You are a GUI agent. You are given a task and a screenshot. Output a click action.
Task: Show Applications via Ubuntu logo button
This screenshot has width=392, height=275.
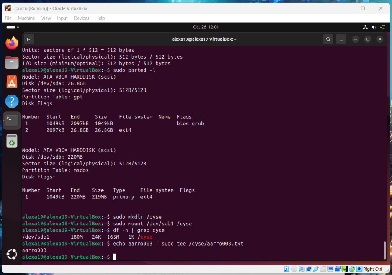[12, 254]
